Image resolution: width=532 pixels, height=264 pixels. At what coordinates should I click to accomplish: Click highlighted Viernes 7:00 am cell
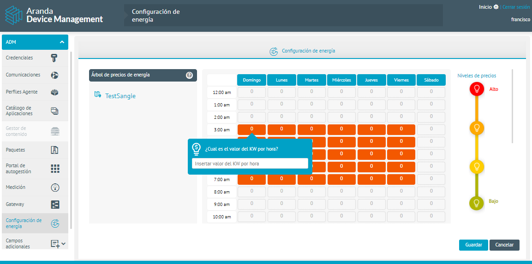pos(401,179)
